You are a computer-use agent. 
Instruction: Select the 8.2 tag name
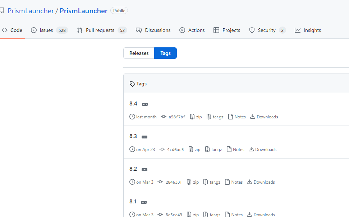(133, 169)
